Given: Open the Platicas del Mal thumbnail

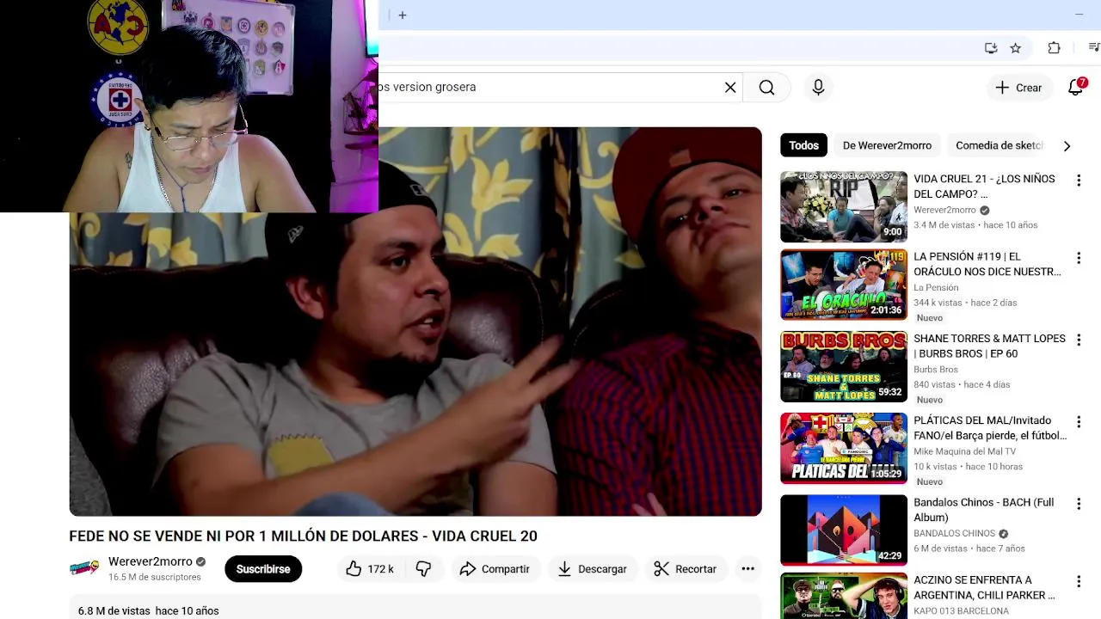Looking at the screenshot, I should pyautogui.click(x=844, y=449).
